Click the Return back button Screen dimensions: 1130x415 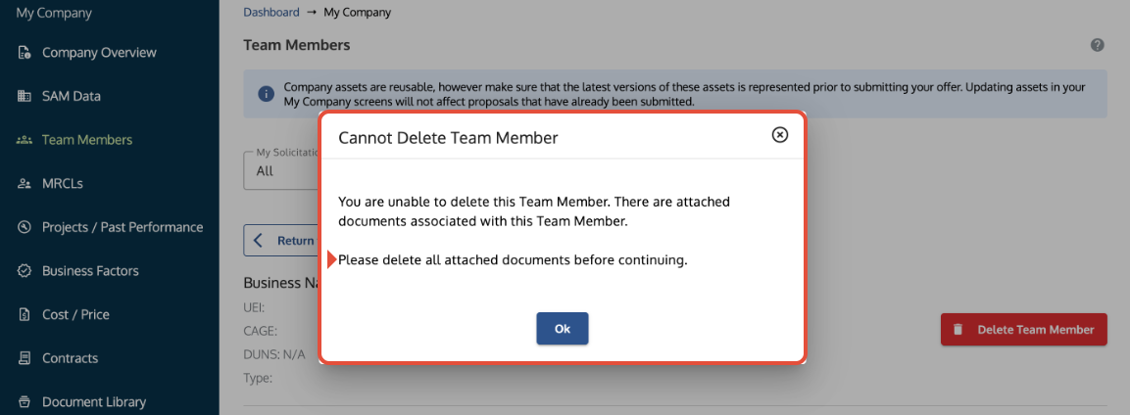point(281,240)
